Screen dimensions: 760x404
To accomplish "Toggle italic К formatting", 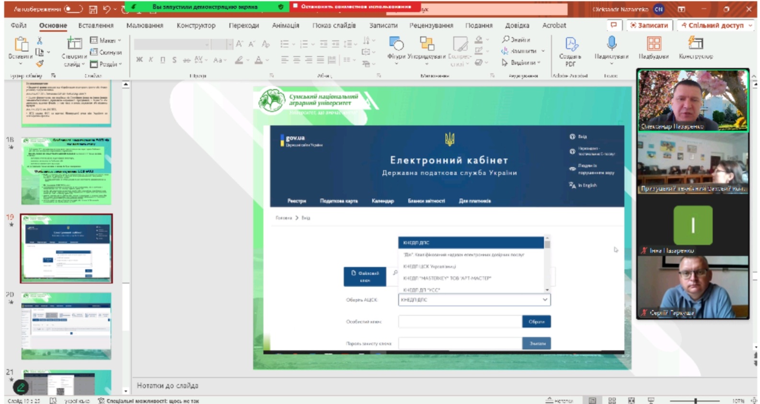I will click(151, 60).
